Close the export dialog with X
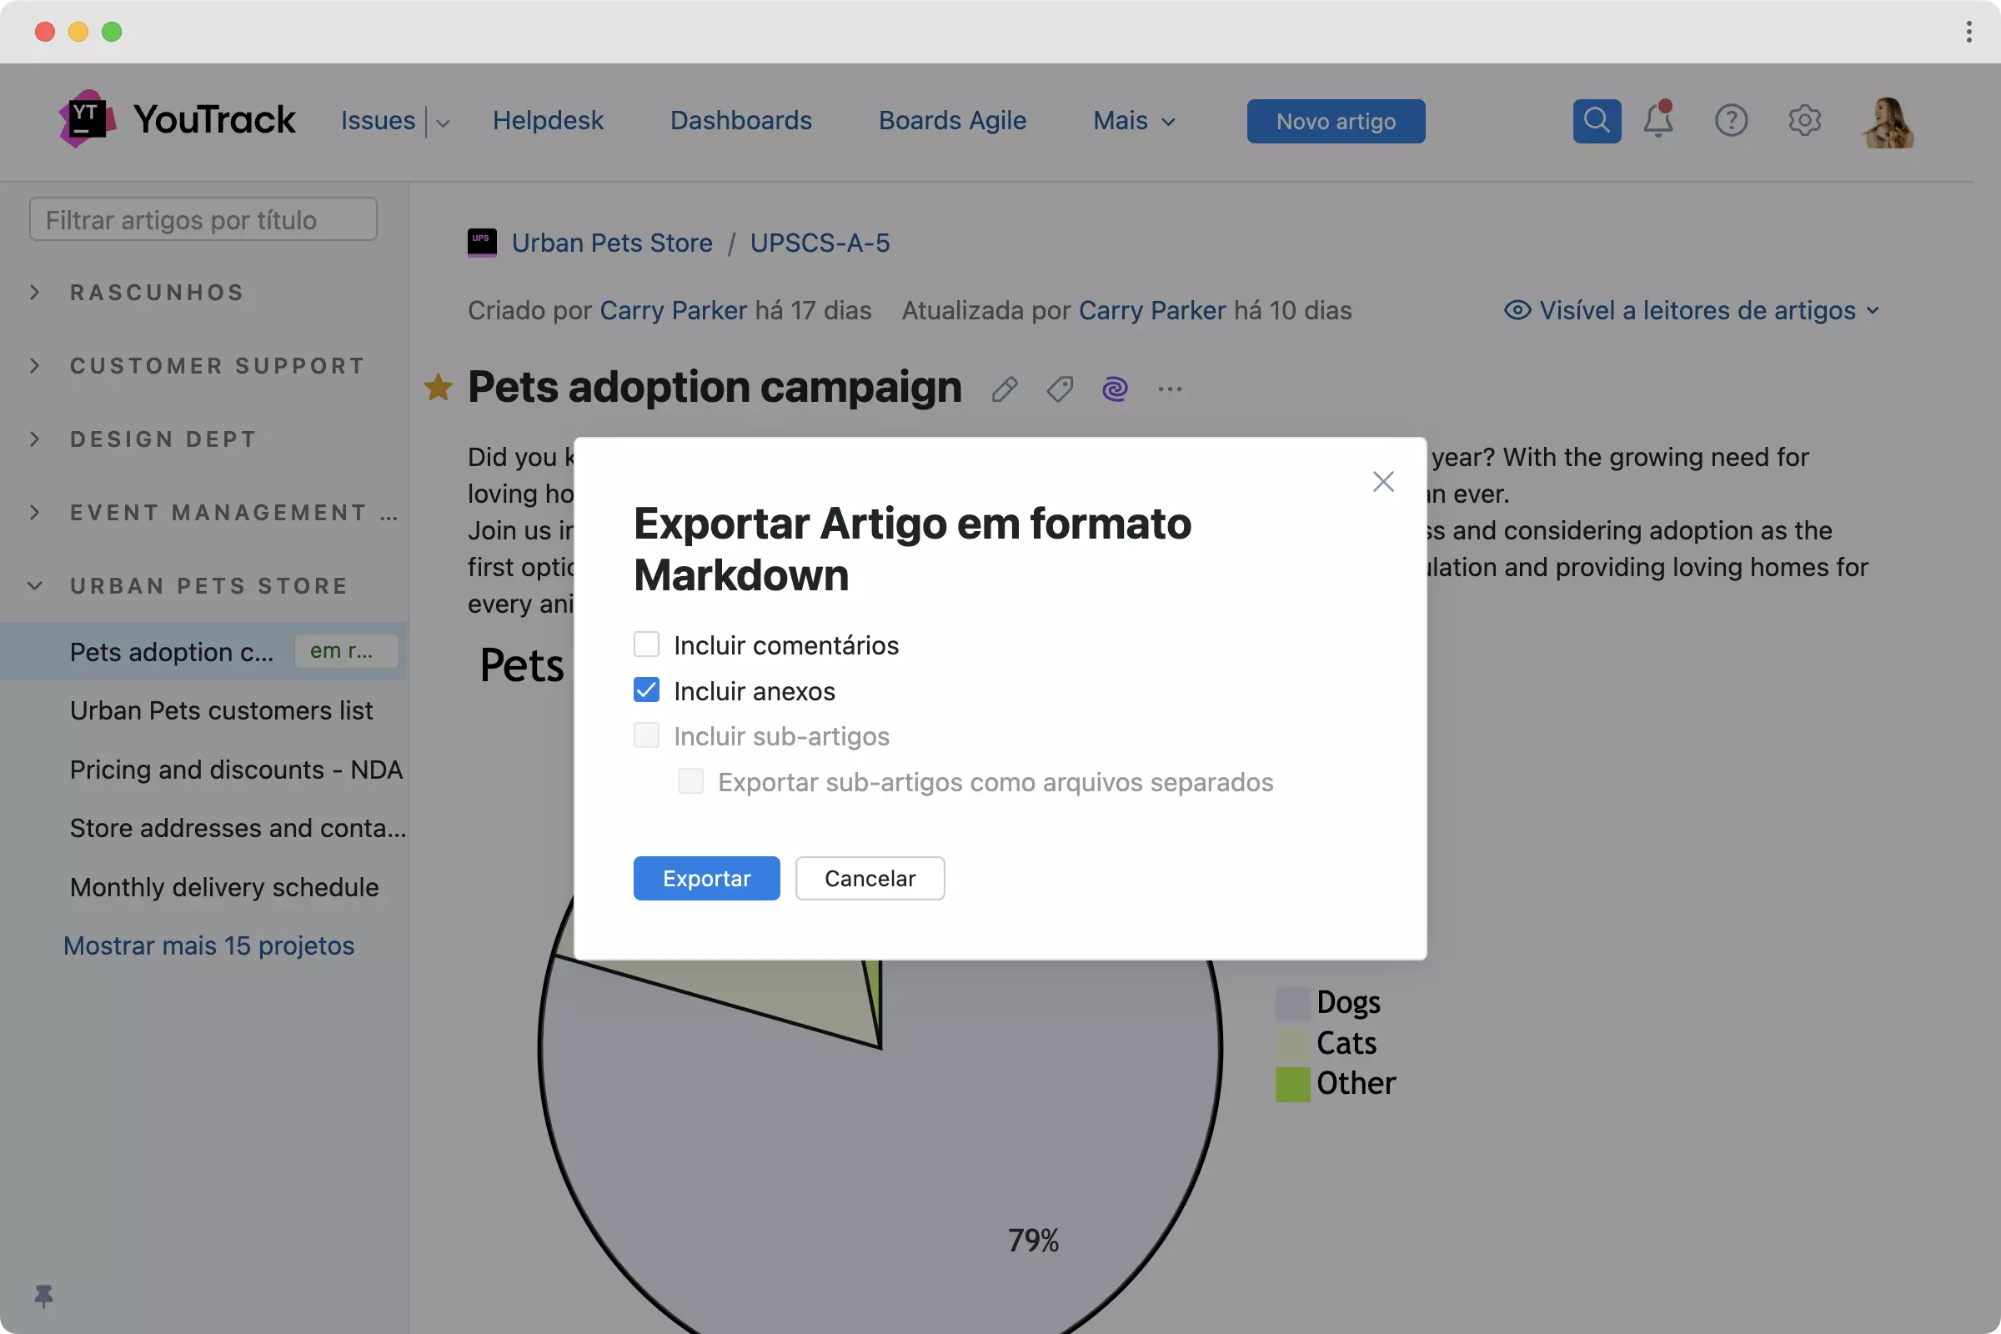 [1383, 482]
